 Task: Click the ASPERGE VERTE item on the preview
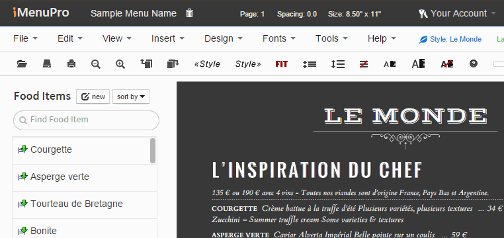point(240,235)
